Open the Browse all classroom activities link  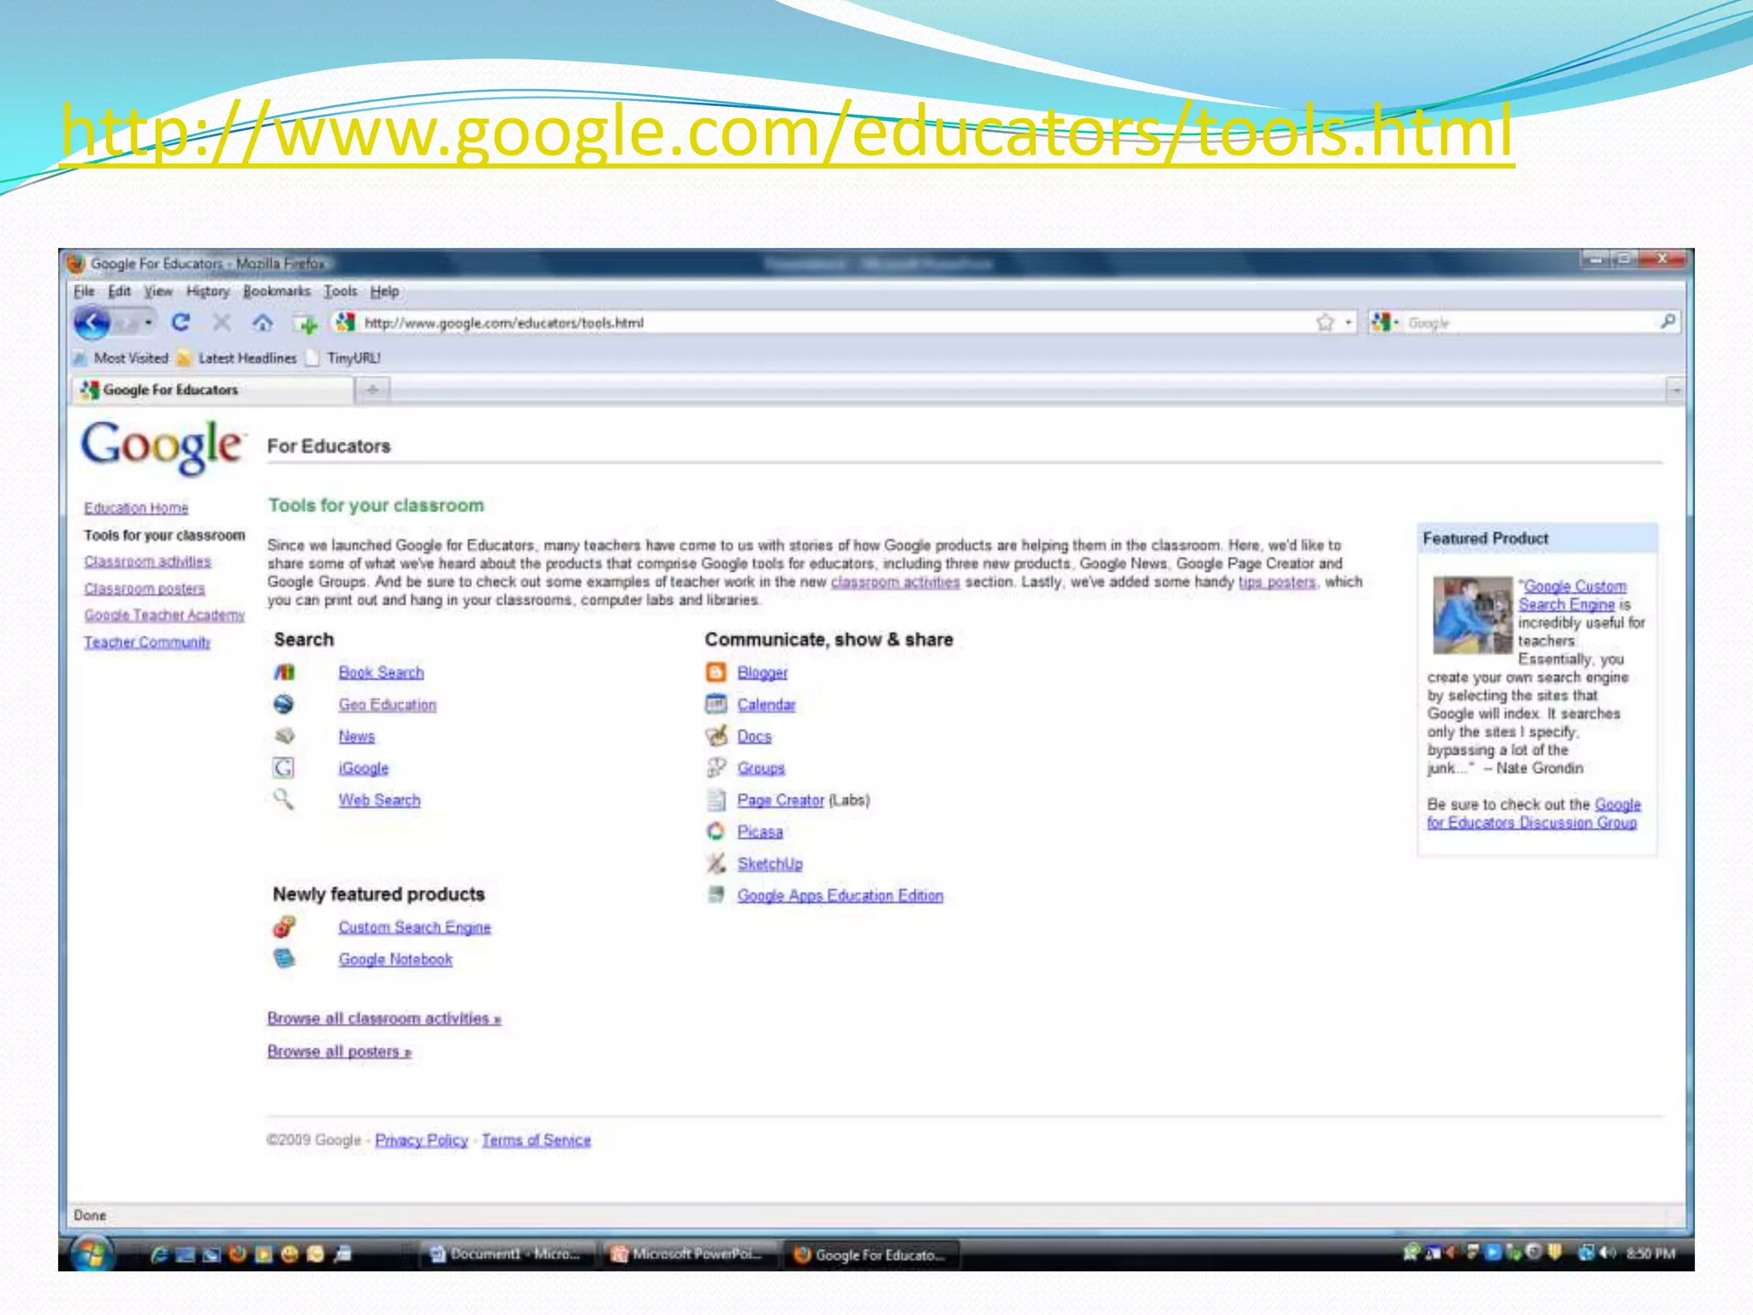pos(384,1019)
